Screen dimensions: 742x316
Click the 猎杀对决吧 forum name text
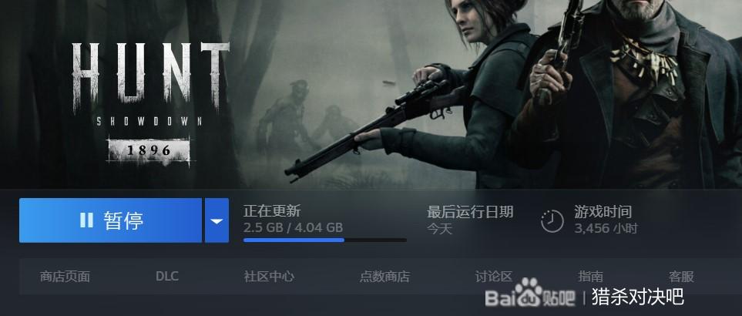pyautogui.click(x=637, y=297)
